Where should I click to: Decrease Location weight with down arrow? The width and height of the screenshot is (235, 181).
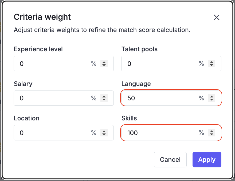(104, 134)
